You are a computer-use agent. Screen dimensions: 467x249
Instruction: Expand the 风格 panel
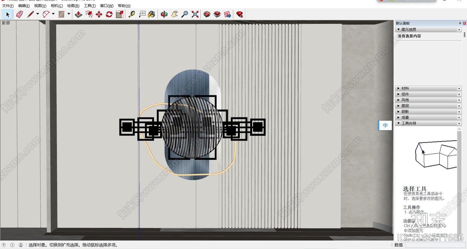coord(398,100)
